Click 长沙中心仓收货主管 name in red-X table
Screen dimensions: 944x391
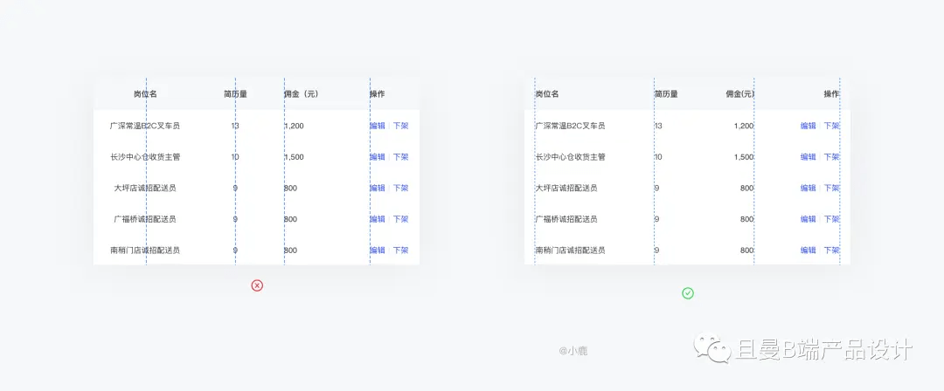point(145,157)
